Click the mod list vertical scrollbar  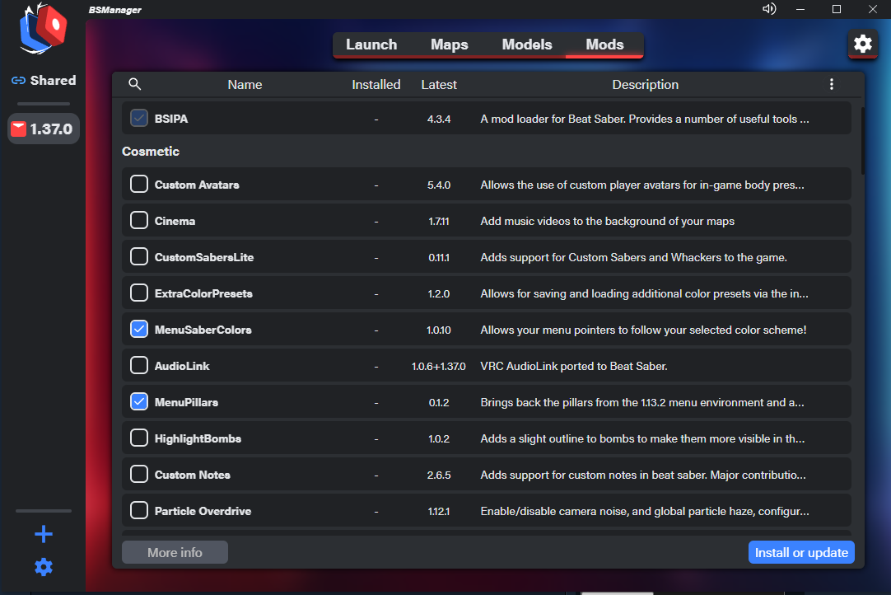point(862,140)
